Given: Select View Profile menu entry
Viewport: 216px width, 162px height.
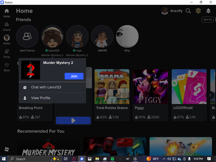Looking at the screenshot, I should pyautogui.click(x=52, y=98).
